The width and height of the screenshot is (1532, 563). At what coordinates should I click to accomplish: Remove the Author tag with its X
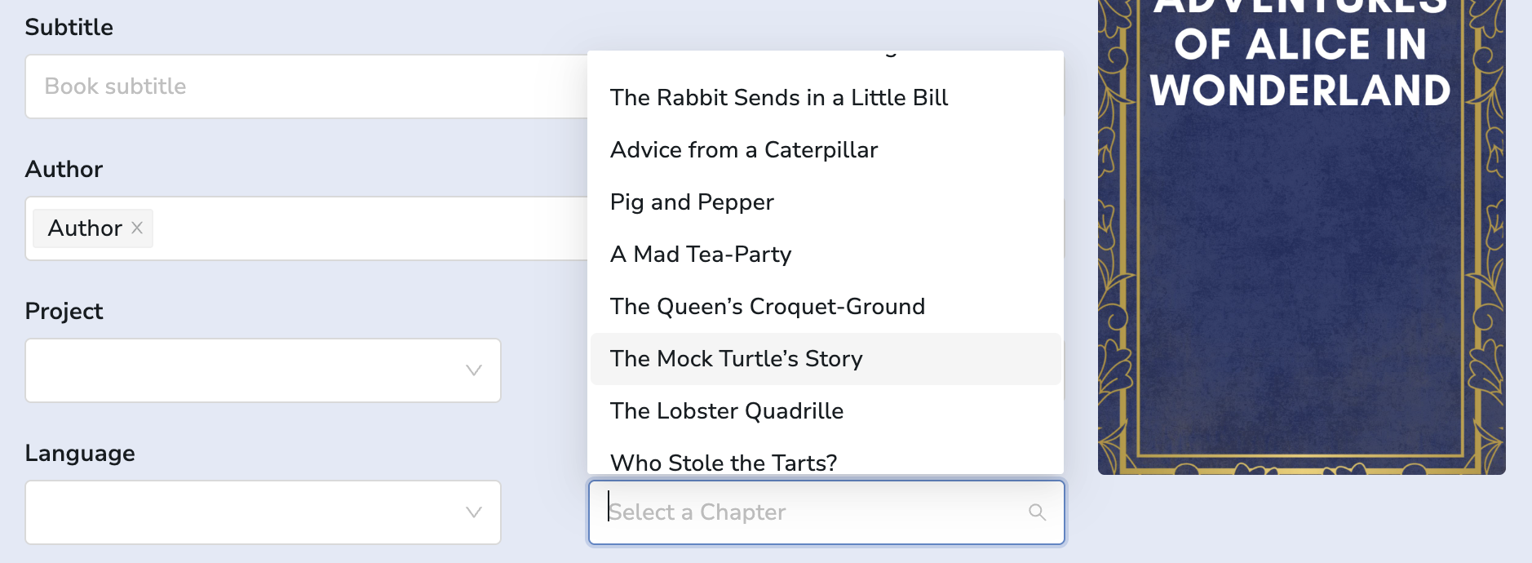point(137,228)
